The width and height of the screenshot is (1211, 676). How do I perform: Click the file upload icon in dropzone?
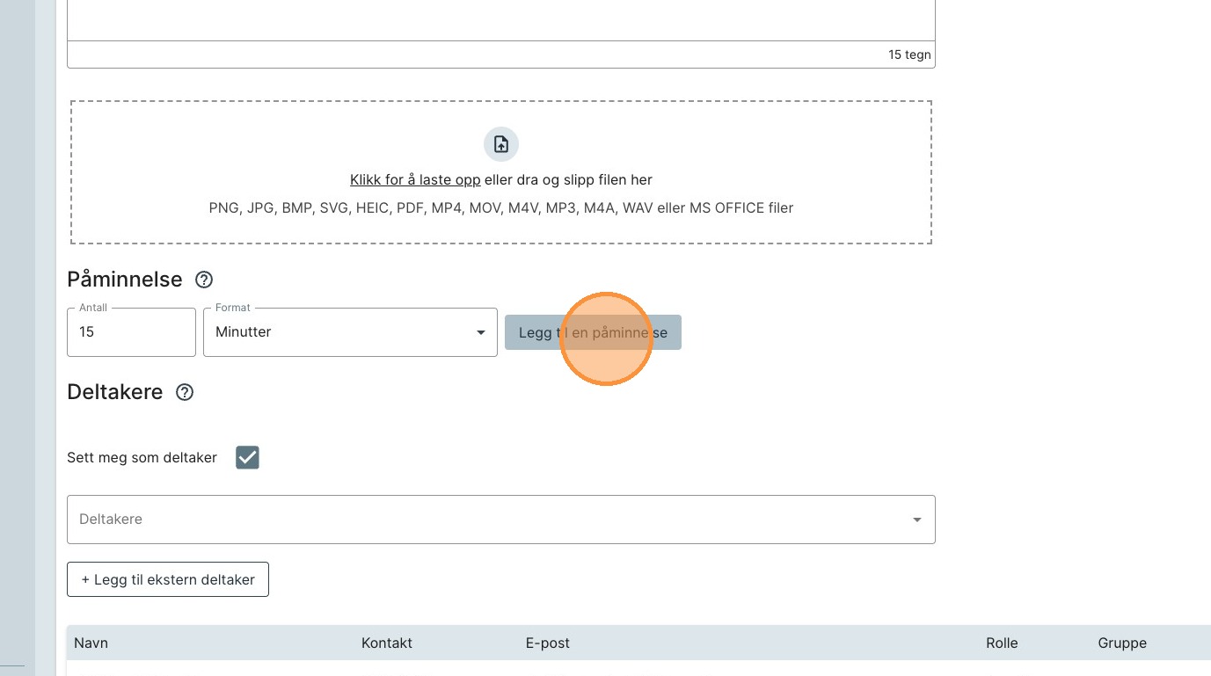tap(500, 144)
